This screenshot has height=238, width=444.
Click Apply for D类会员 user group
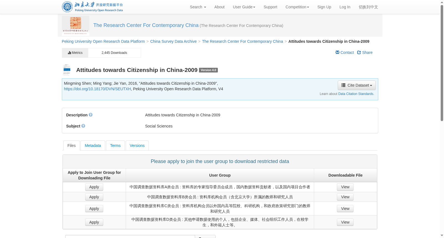[x=94, y=222]
